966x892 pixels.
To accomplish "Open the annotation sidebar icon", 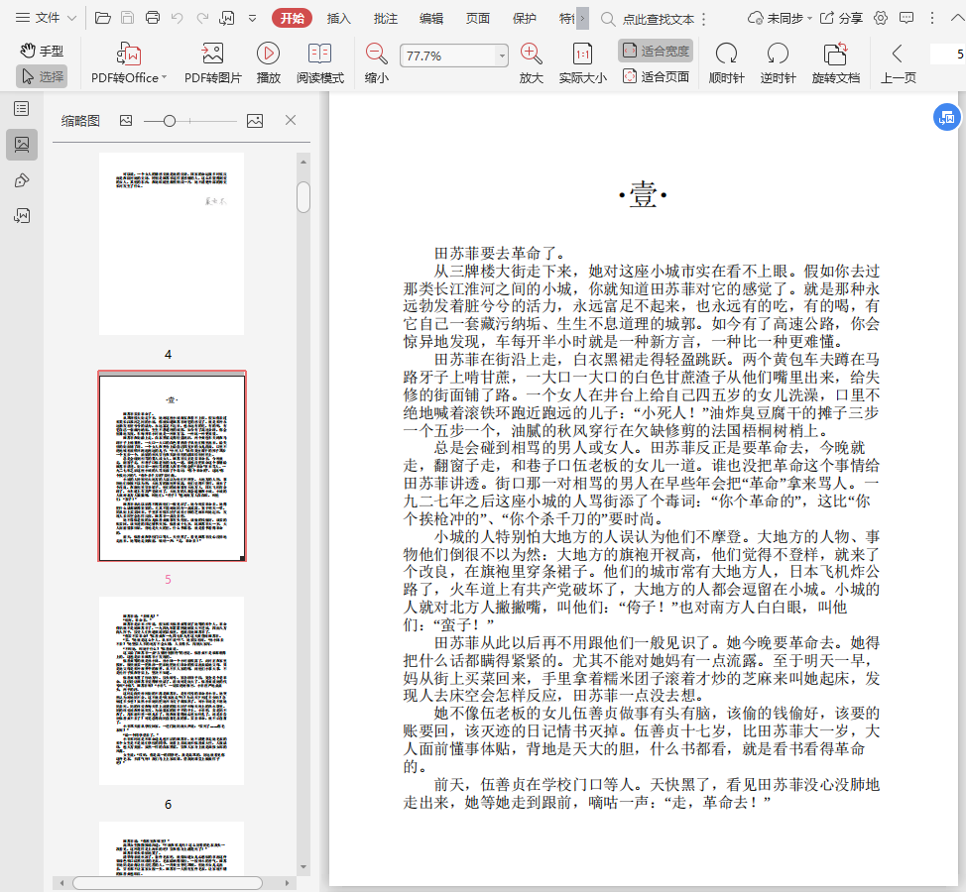I will (22, 180).
